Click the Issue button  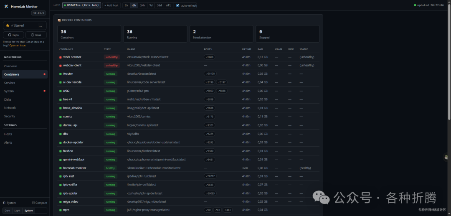(x=36, y=35)
